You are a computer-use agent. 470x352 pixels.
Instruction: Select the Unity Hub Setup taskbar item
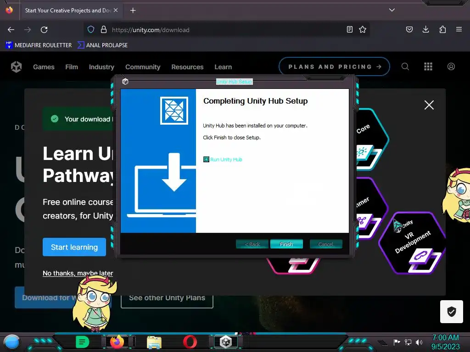click(x=226, y=342)
